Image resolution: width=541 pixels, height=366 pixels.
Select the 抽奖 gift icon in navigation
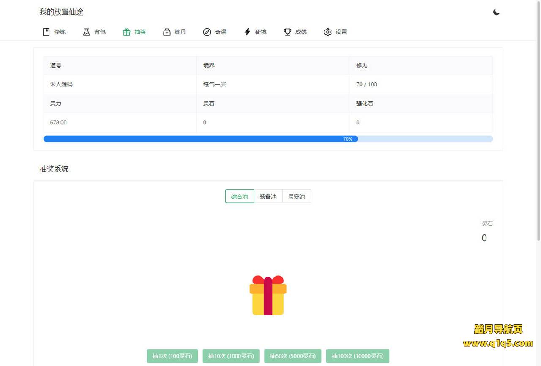tap(126, 32)
